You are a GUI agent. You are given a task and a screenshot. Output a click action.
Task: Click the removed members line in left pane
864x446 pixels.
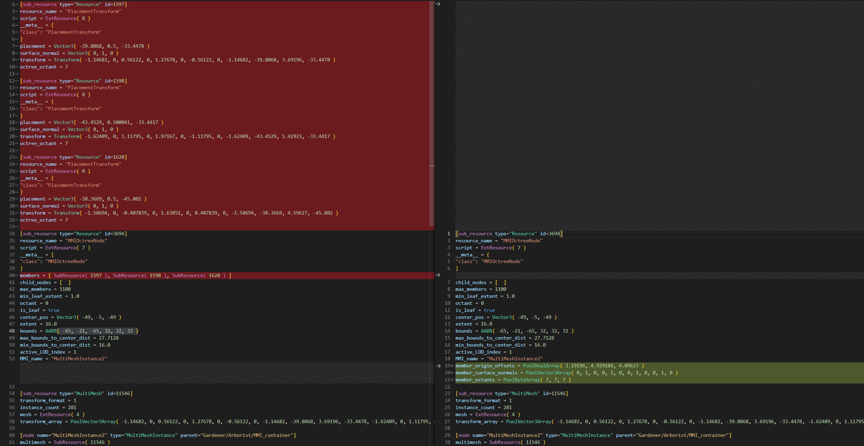click(125, 275)
